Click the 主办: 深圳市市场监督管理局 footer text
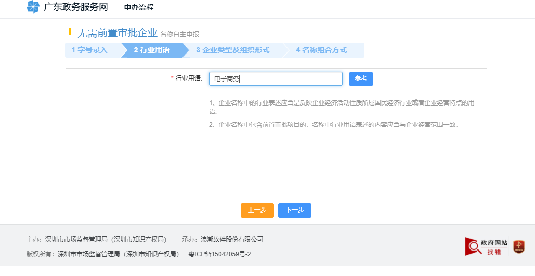535x276 pixels. click(96, 240)
